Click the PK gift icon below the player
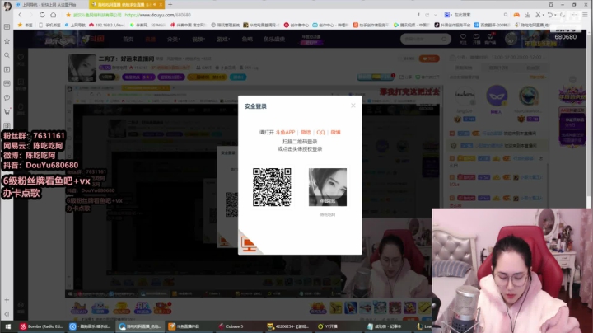Image resolution: width=593 pixels, height=333 pixels. click(142, 307)
